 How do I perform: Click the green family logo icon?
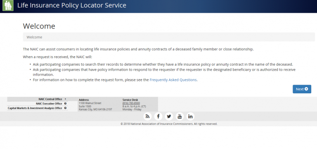(8, 5)
